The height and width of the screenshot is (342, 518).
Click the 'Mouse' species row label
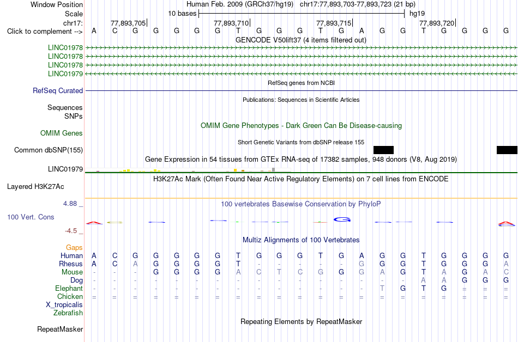pyautogui.click(x=72, y=272)
